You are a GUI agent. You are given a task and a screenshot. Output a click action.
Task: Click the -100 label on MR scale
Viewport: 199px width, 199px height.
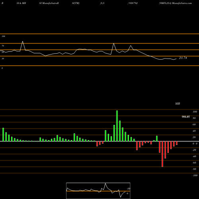(x=195, y=176)
